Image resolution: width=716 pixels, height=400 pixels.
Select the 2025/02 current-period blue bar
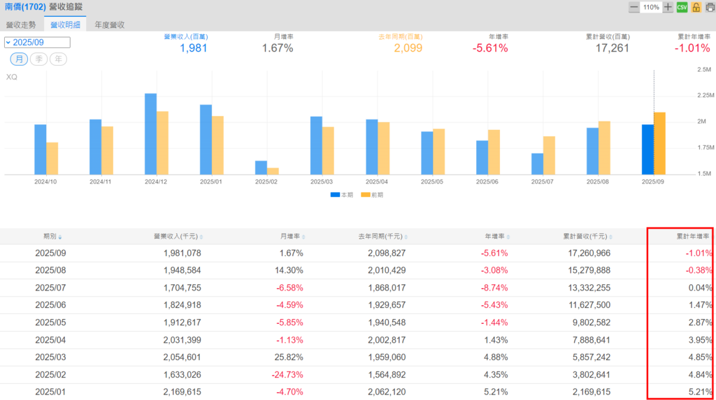[261, 168]
